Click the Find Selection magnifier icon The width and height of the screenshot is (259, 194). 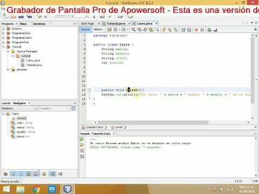(x=133, y=30)
